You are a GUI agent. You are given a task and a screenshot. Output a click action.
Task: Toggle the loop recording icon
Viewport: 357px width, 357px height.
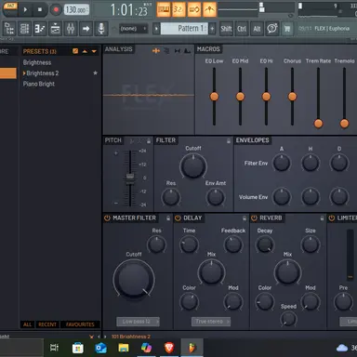(x=194, y=9)
